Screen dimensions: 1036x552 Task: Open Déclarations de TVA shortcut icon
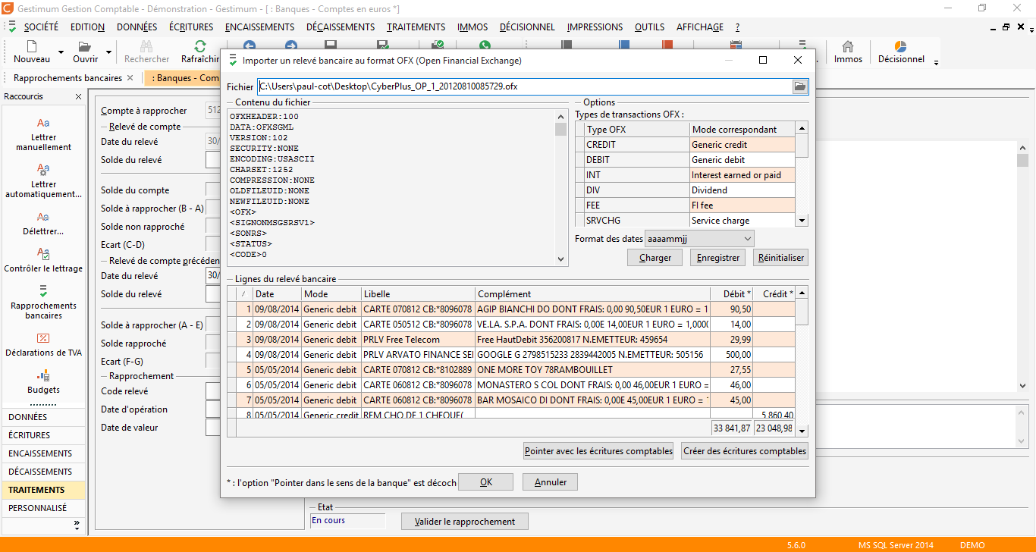point(43,338)
